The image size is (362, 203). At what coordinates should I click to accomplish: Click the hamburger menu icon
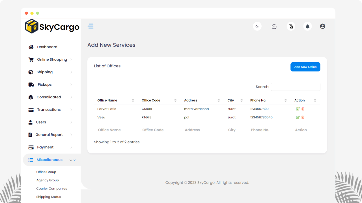coord(90,26)
